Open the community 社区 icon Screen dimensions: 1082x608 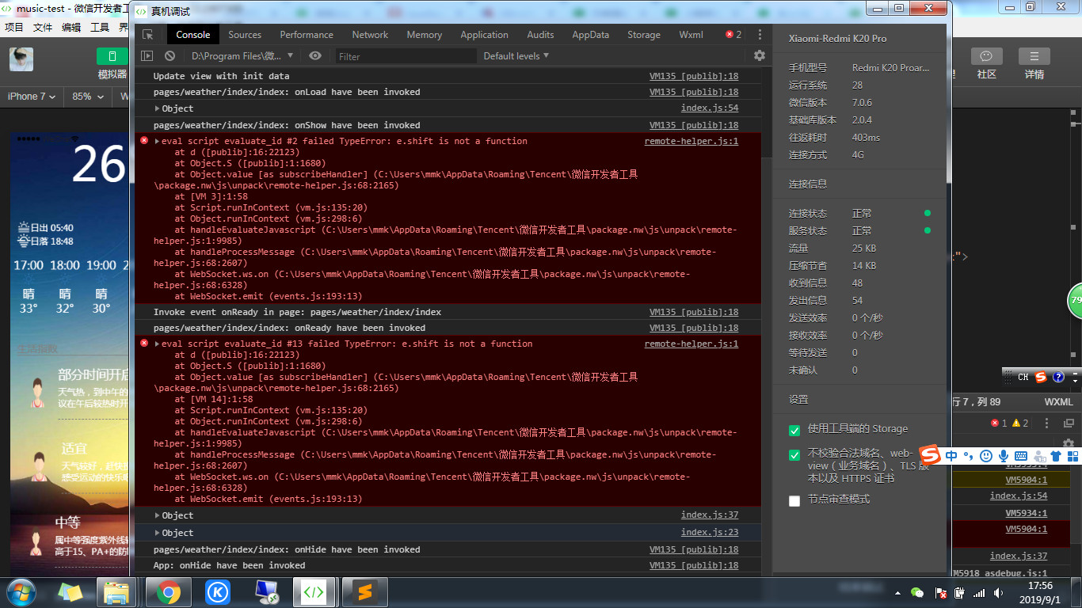click(986, 56)
